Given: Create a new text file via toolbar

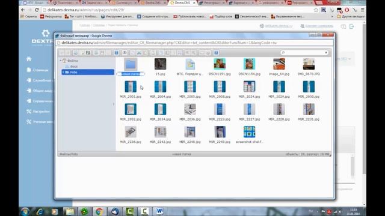Looking at the screenshot, I should 82,53.
